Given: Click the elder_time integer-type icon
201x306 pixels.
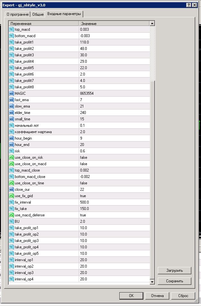Looking at the screenshot, I should pyautogui.click(x=11, y=113).
